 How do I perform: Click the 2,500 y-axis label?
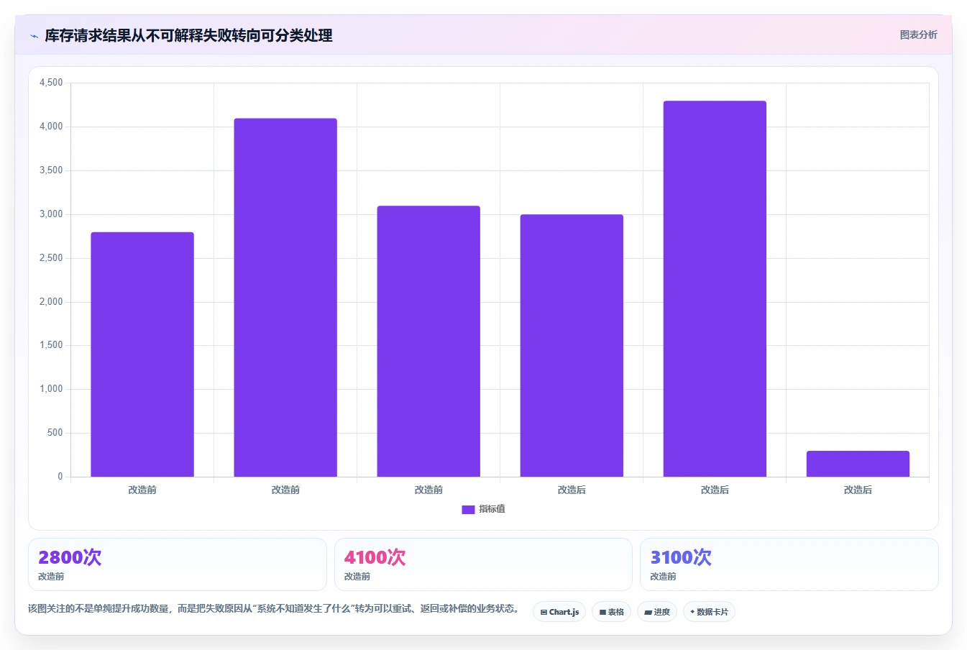51,258
